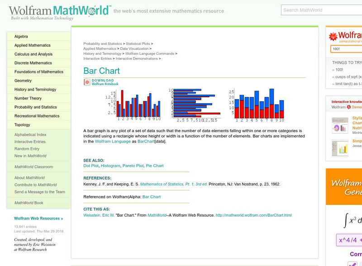Open the Number Theory category

point(28,98)
